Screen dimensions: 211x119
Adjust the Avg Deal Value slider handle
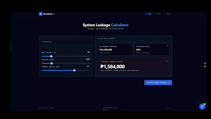[52, 63]
